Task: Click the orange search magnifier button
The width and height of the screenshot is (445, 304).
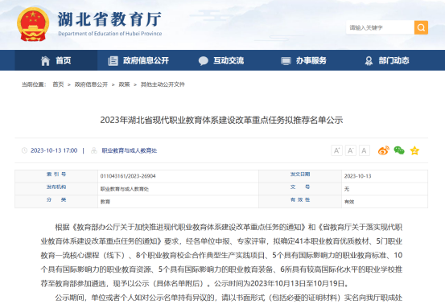Action: click(x=421, y=27)
